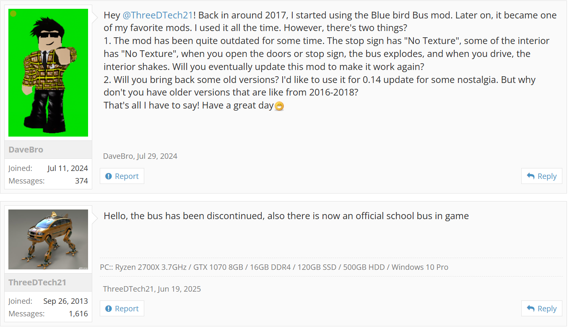Click ThreeDTech21's PC specs signature text
The image size is (572, 331).
[x=274, y=267]
